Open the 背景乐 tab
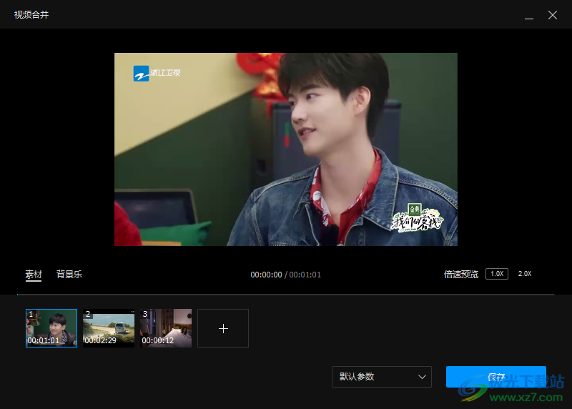 pyautogui.click(x=69, y=275)
